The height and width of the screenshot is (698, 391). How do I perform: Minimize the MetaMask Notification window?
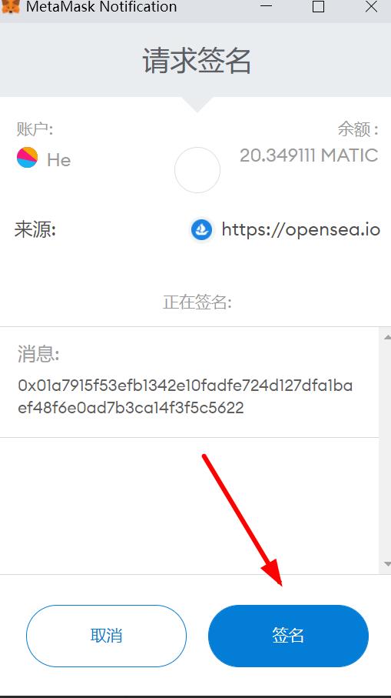[x=267, y=6]
